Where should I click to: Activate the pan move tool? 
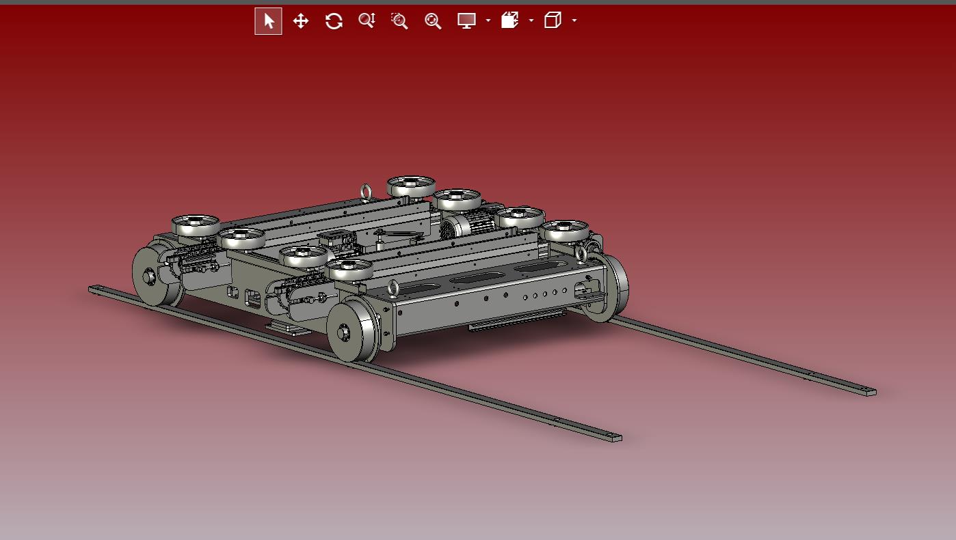point(301,21)
